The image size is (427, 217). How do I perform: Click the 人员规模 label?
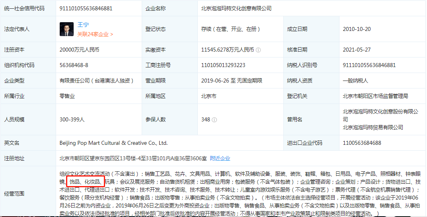click(14, 119)
